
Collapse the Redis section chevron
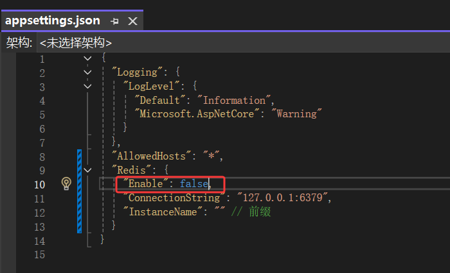tap(87, 170)
